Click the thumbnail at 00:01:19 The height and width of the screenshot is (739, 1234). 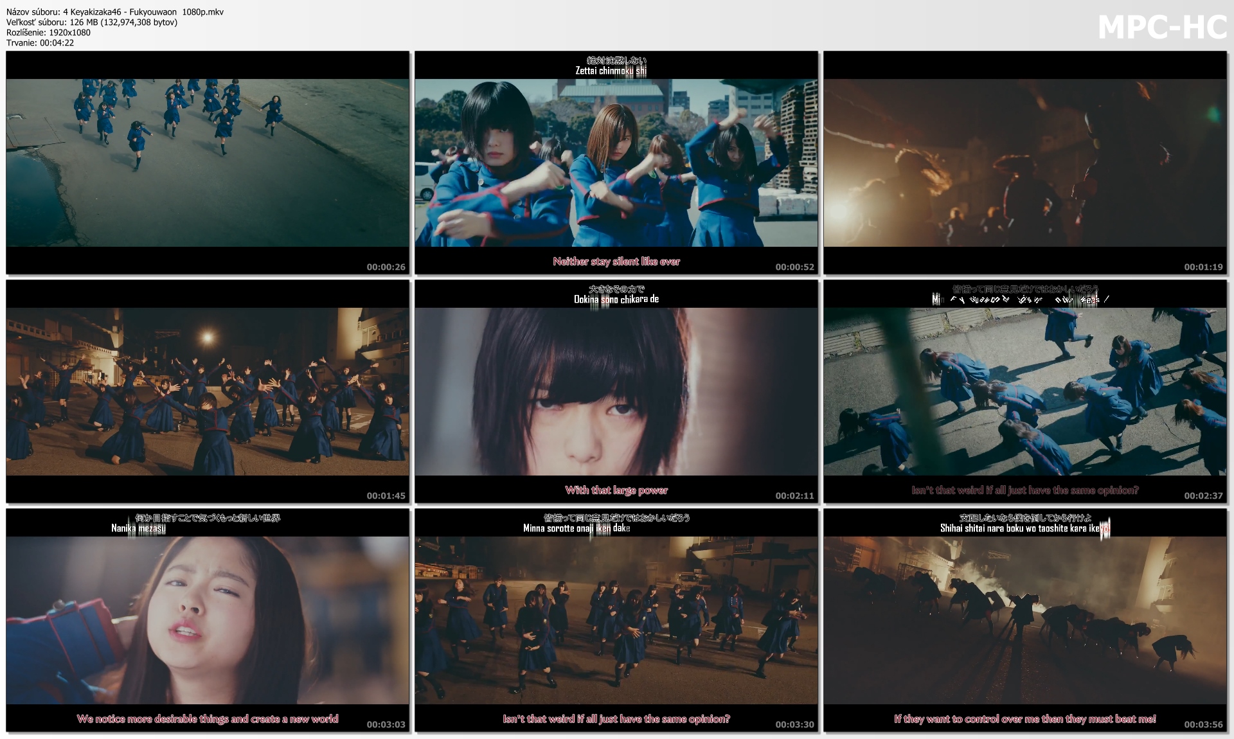point(1025,163)
